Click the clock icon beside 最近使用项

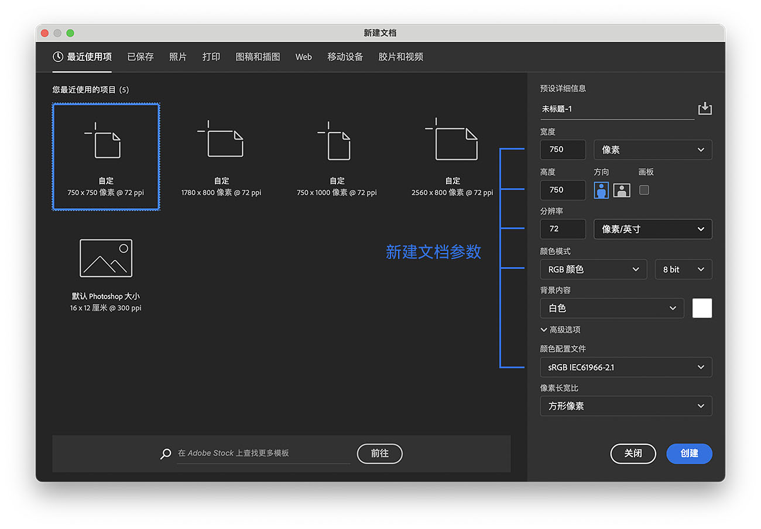click(x=58, y=57)
